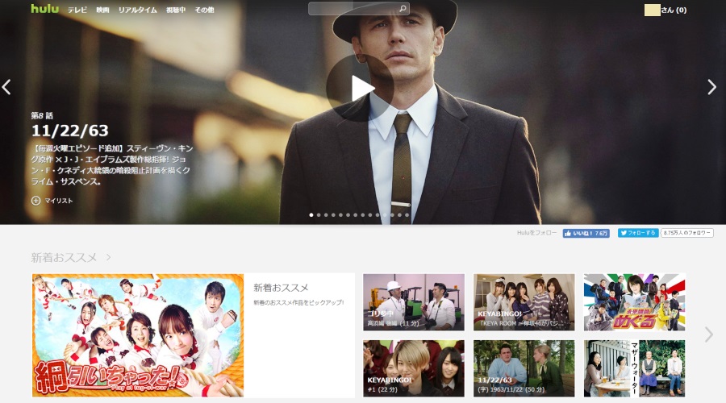Image resolution: width=726 pixels, height=403 pixels.
Task: Open the 11/22/63 title link in banner
Action: [70, 131]
